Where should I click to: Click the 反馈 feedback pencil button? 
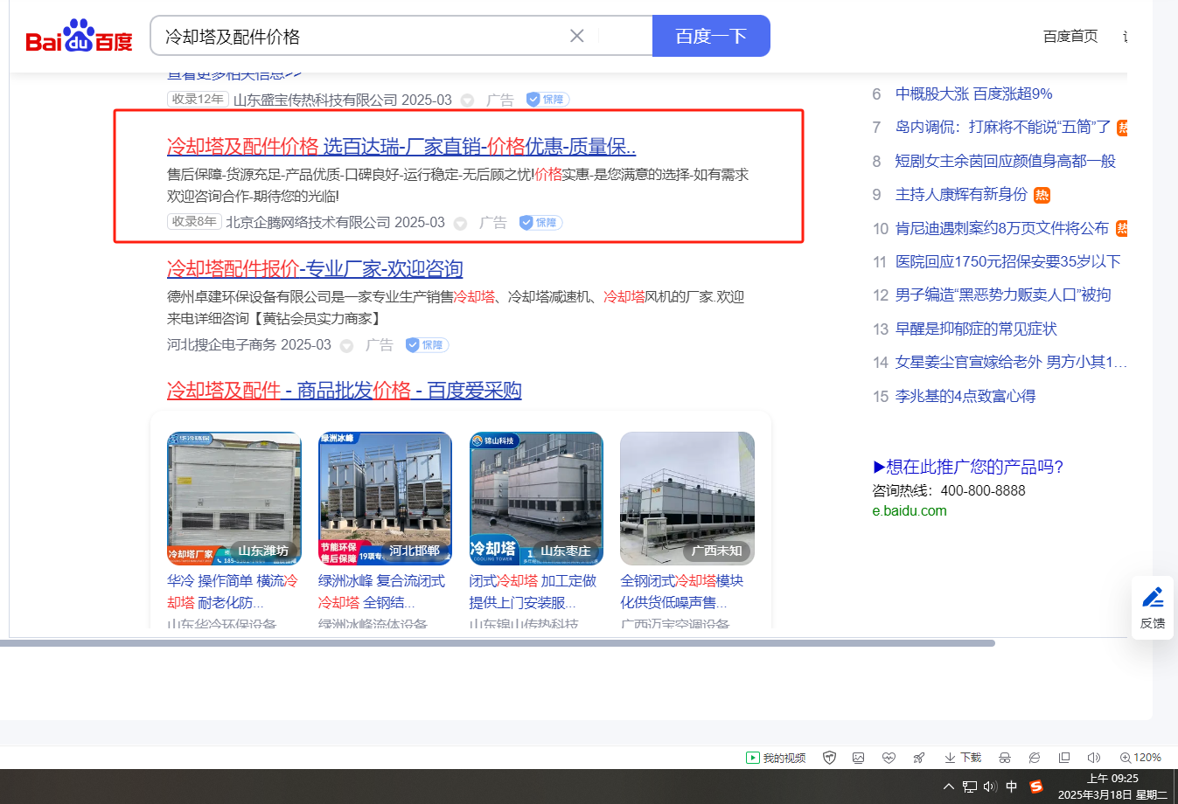click(1153, 607)
